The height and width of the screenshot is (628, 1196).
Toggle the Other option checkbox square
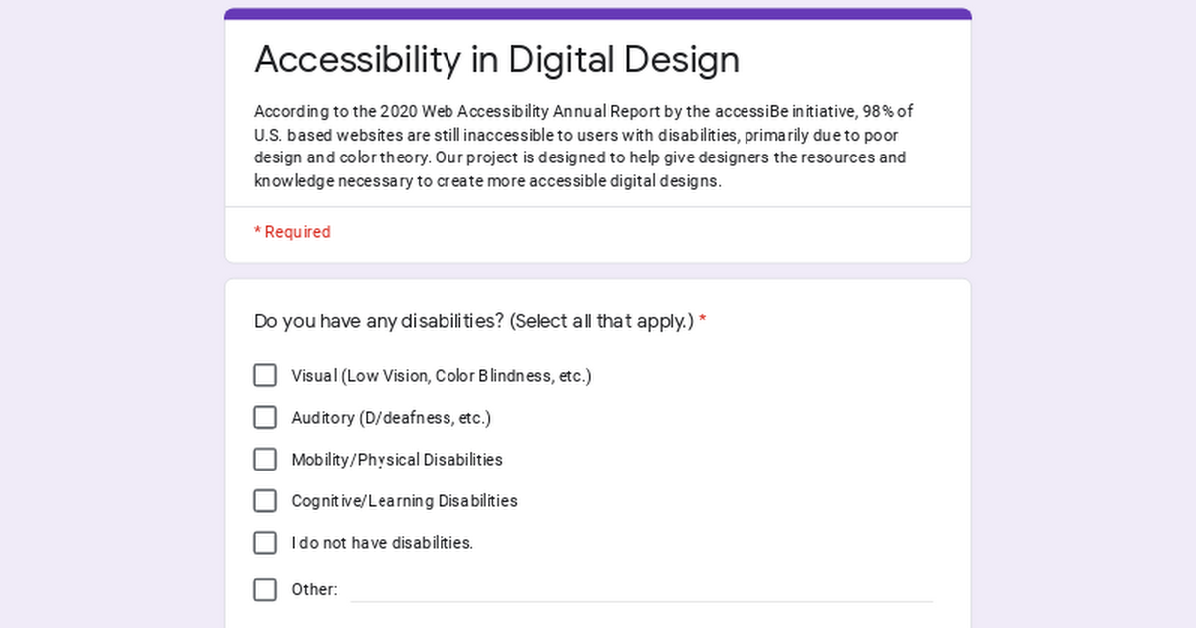[x=265, y=589]
